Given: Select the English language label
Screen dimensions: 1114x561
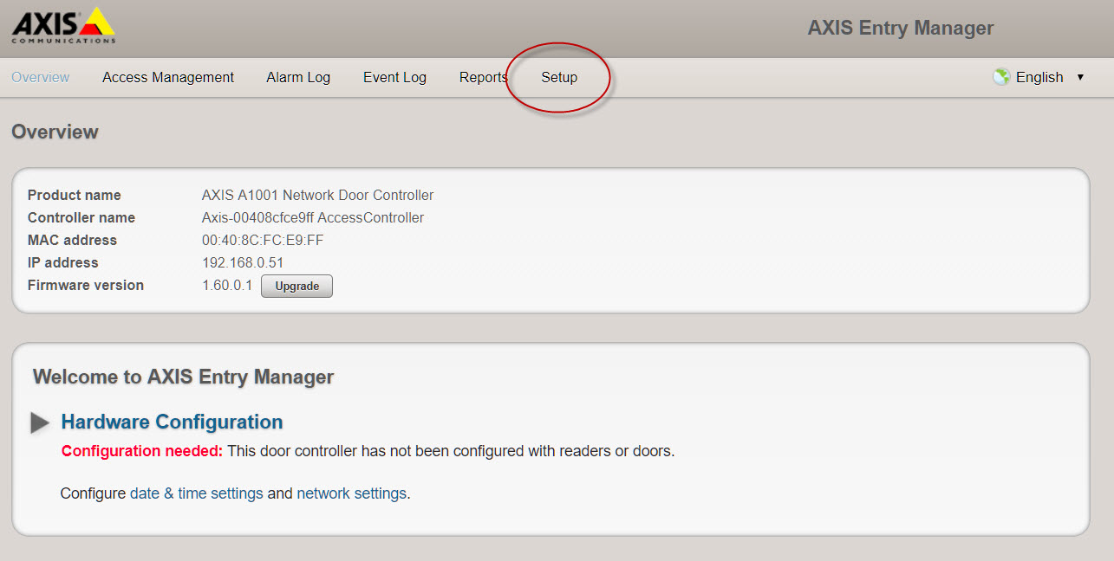Looking at the screenshot, I should [1039, 77].
